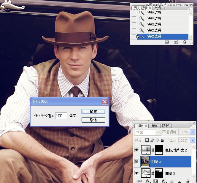The width and height of the screenshot is (197, 183).
Task: Open the History panel options menu
Action: tap(190, 9)
